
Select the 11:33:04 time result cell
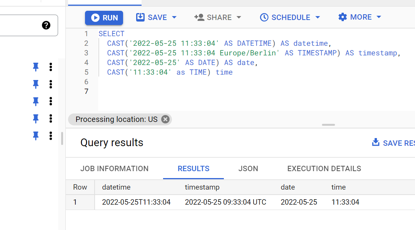(345, 202)
